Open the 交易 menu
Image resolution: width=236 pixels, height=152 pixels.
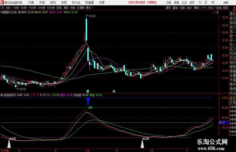102,2
